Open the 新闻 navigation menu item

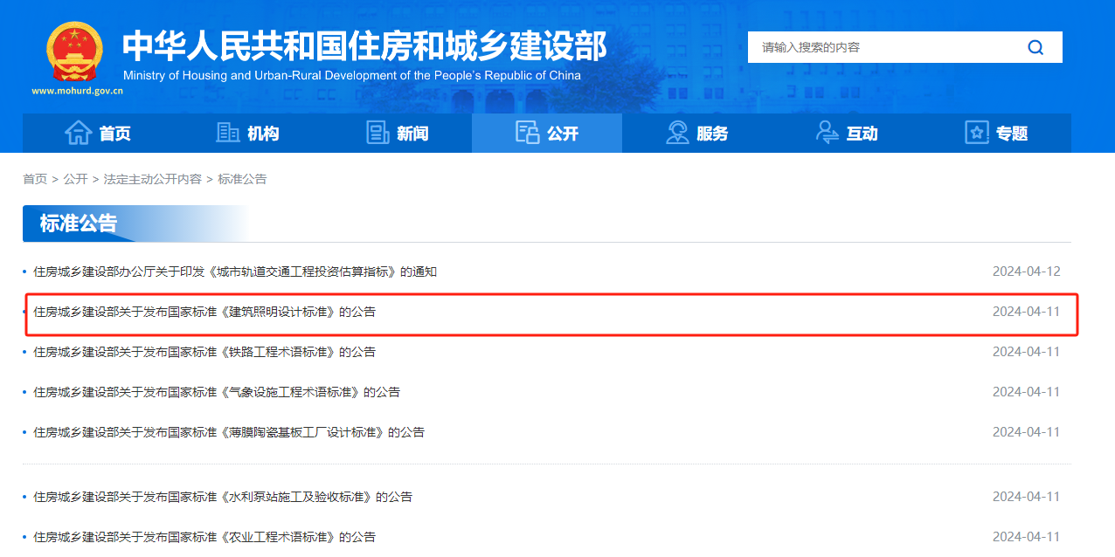tap(412, 134)
